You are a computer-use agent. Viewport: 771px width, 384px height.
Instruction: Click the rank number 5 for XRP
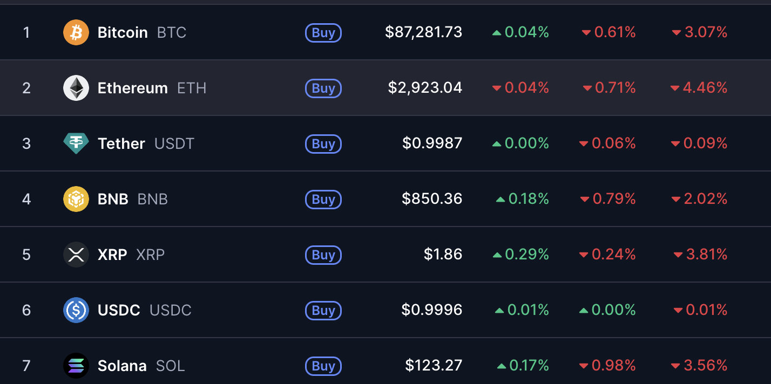coord(26,255)
